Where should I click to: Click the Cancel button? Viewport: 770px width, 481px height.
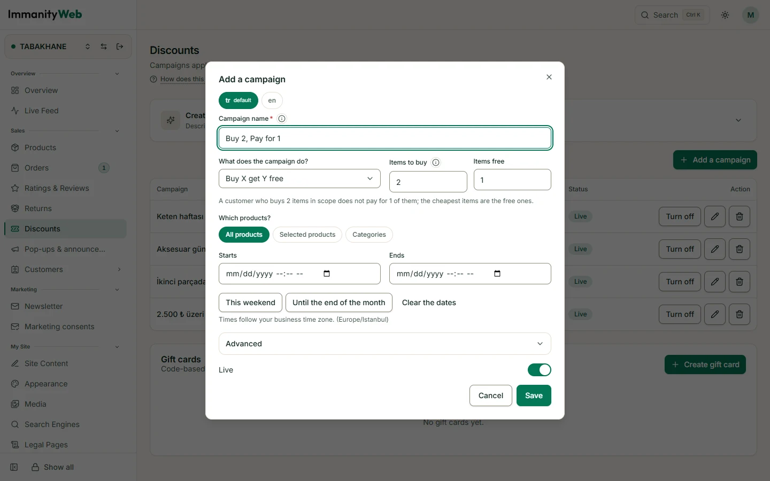click(x=491, y=395)
